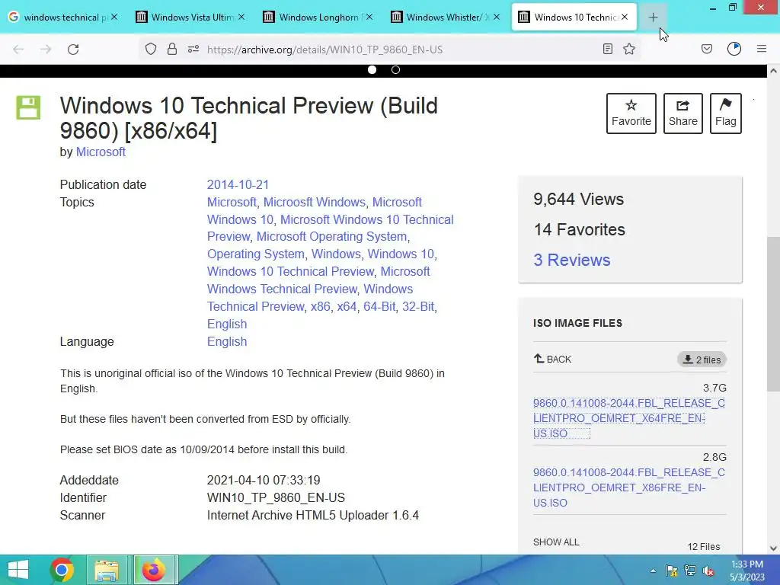This screenshot has height=585, width=780.
Task: Download the X64FRE ISO file
Action: point(628,418)
